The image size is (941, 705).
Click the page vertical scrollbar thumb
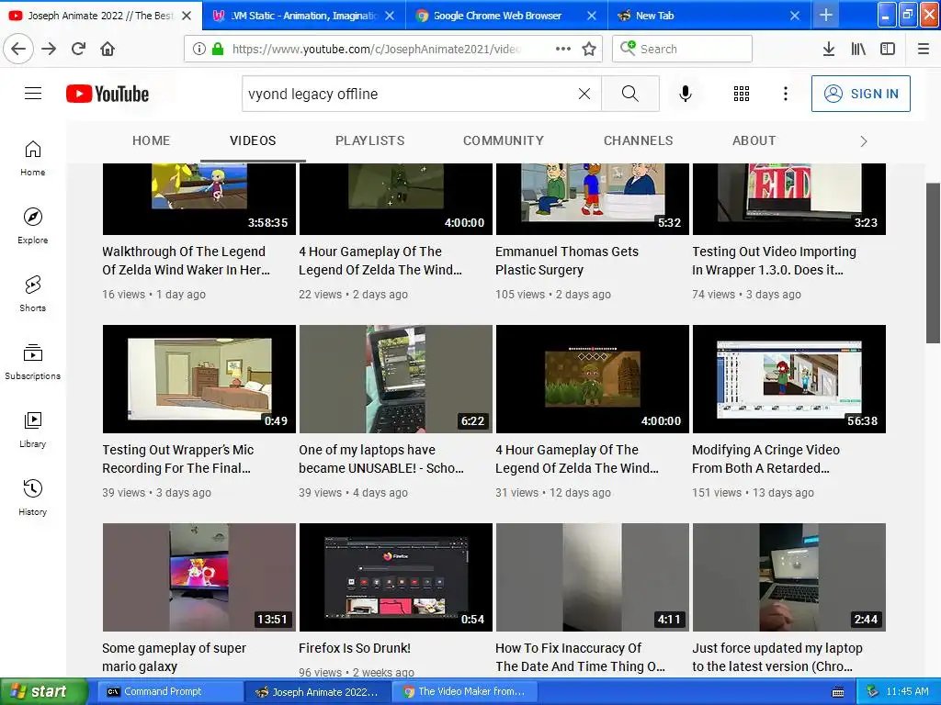[x=934, y=263]
